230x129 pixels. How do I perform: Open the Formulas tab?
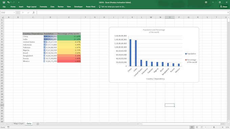pyautogui.click(x=43, y=7)
